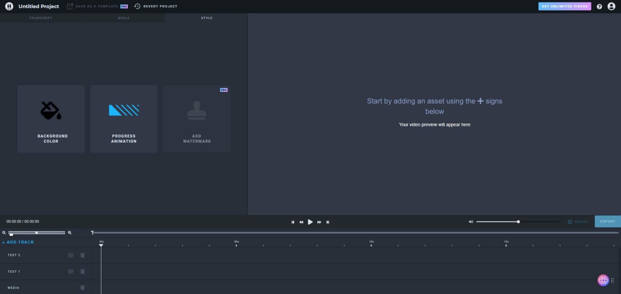621x294 pixels.
Task: Click the Resize button
Action: pos(578,222)
